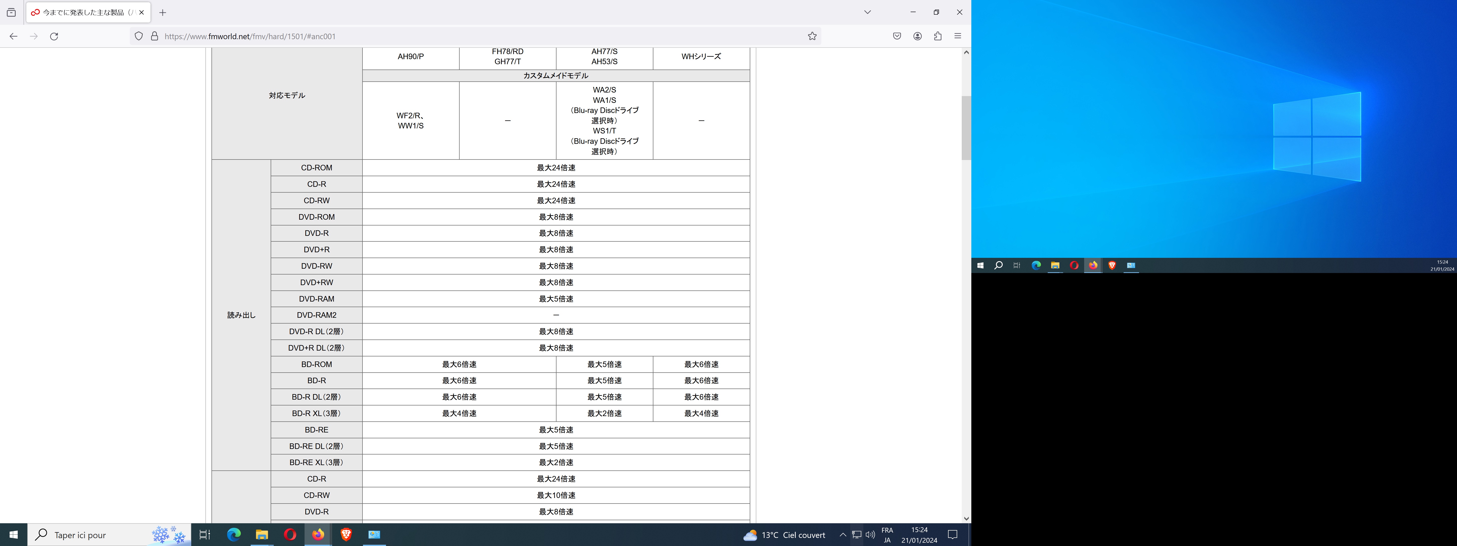This screenshot has width=1457, height=546.
Task: Click the 'DVD+R DL(2層)' row label
Action: point(317,348)
